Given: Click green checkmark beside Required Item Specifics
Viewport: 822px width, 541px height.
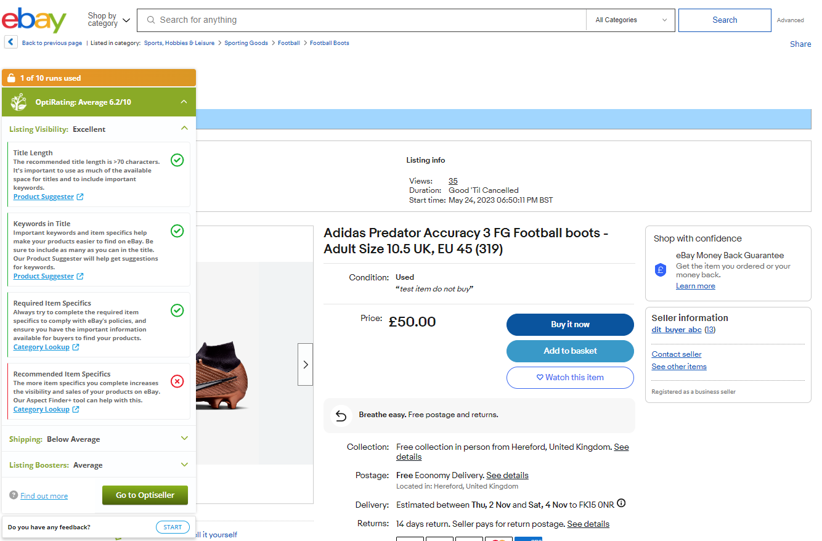Looking at the screenshot, I should (x=177, y=311).
